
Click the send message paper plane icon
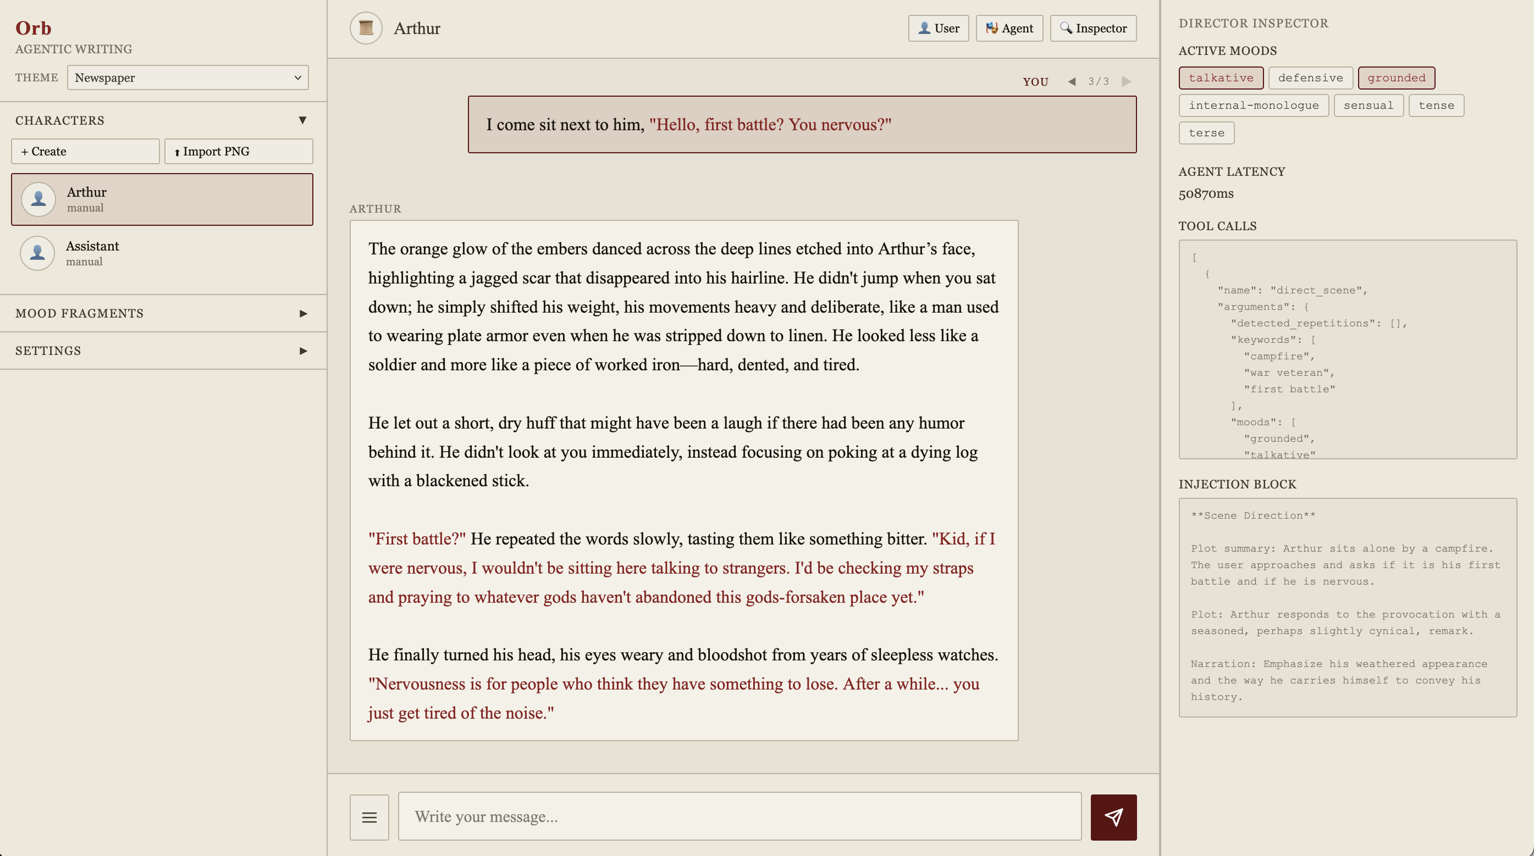(1113, 816)
